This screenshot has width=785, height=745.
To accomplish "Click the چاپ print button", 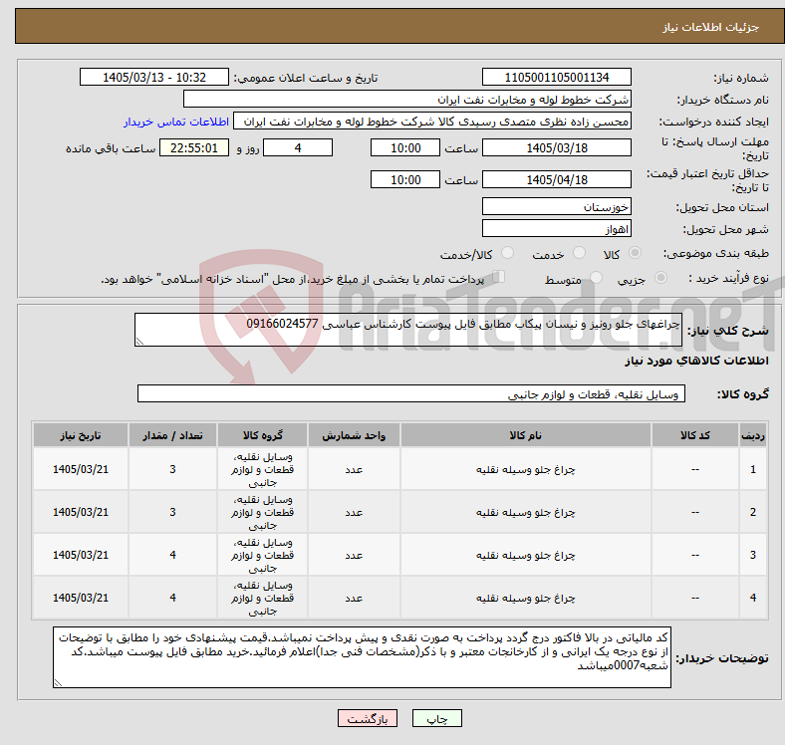I will point(437,718).
